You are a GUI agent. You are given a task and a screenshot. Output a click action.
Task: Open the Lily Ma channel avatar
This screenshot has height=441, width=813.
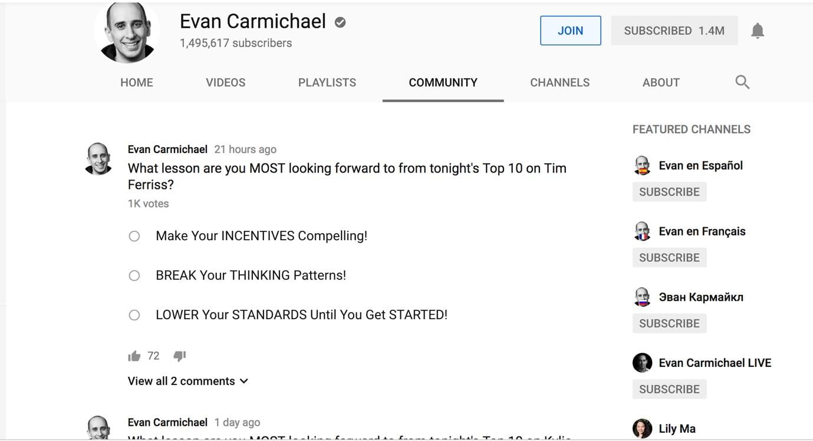click(x=642, y=429)
